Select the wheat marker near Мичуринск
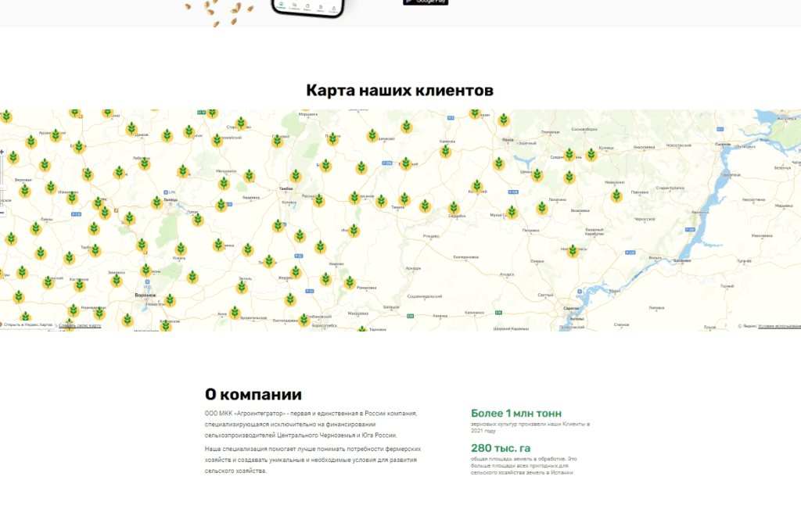 (224, 183)
